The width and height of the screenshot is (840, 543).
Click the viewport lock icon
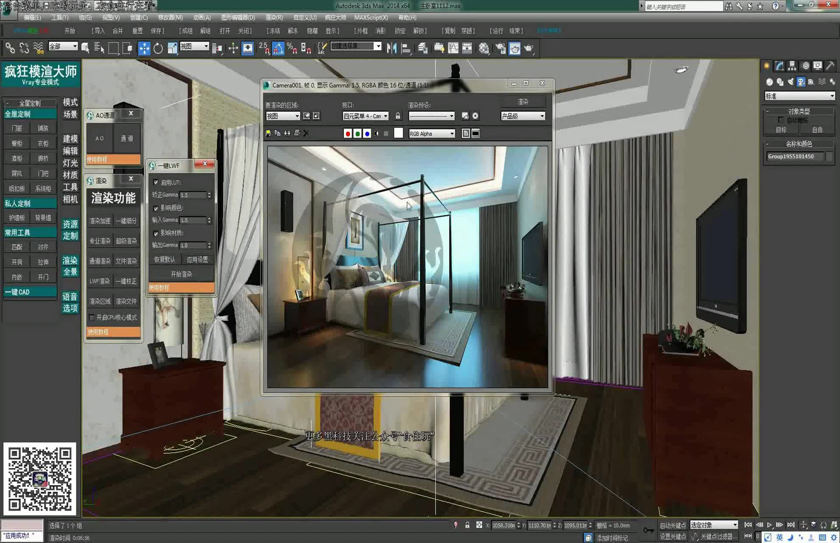click(x=398, y=116)
